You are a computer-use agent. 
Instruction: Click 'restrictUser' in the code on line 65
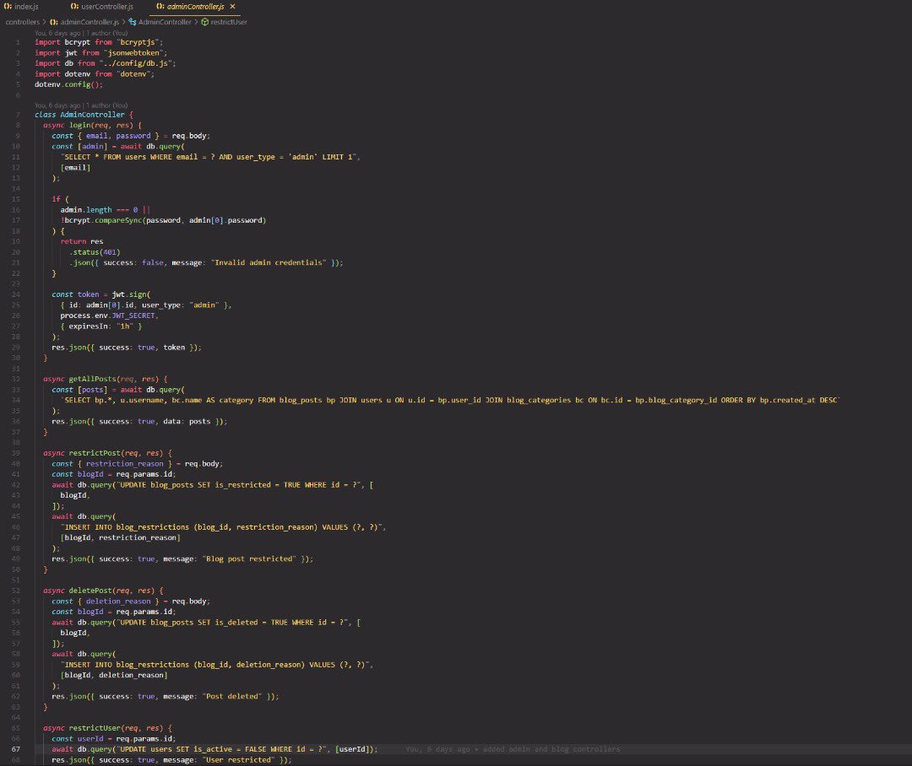pyautogui.click(x=95, y=728)
